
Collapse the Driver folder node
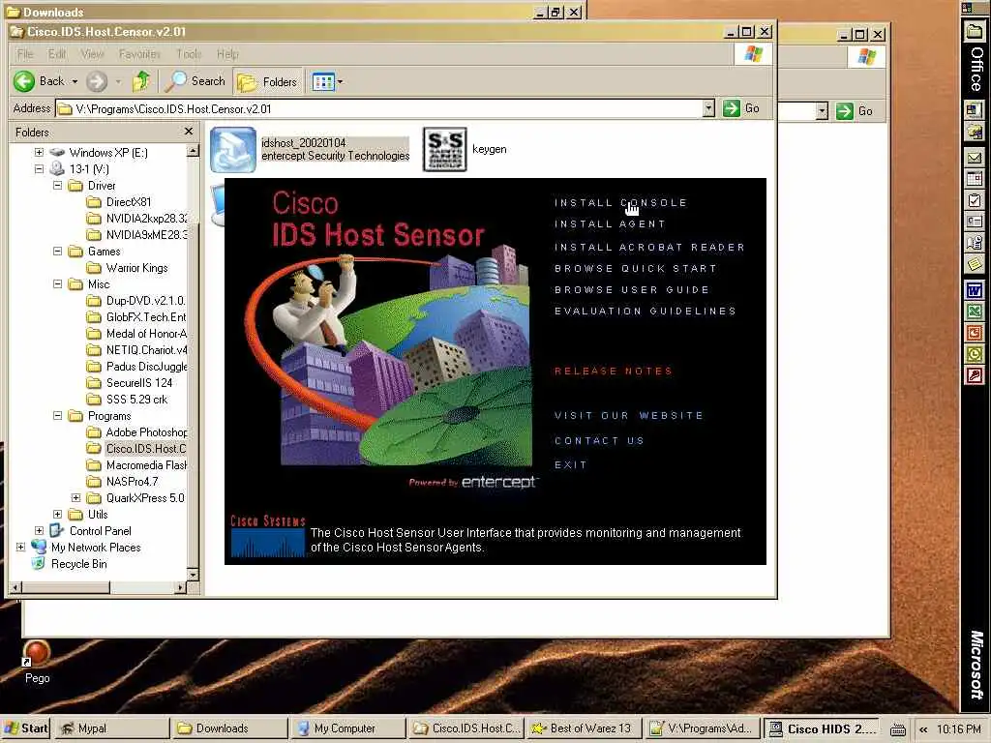click(57, 185)
